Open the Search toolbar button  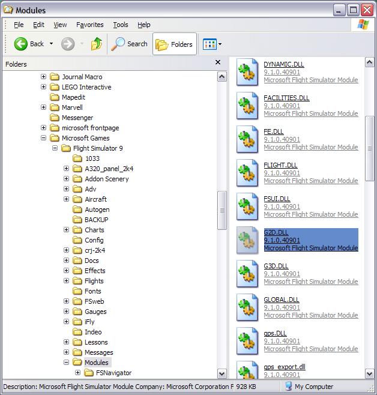tap(130, 44)
